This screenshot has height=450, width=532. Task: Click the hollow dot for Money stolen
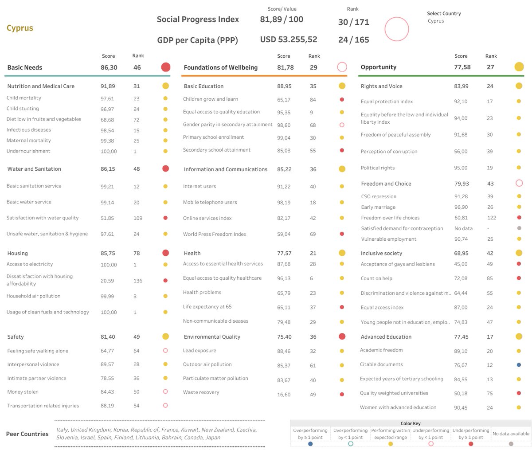165,391
